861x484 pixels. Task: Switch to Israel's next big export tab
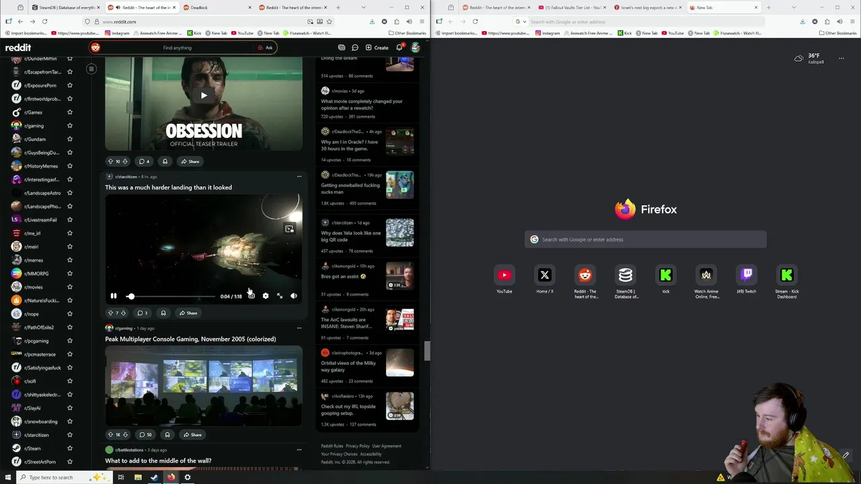(648, 7)
